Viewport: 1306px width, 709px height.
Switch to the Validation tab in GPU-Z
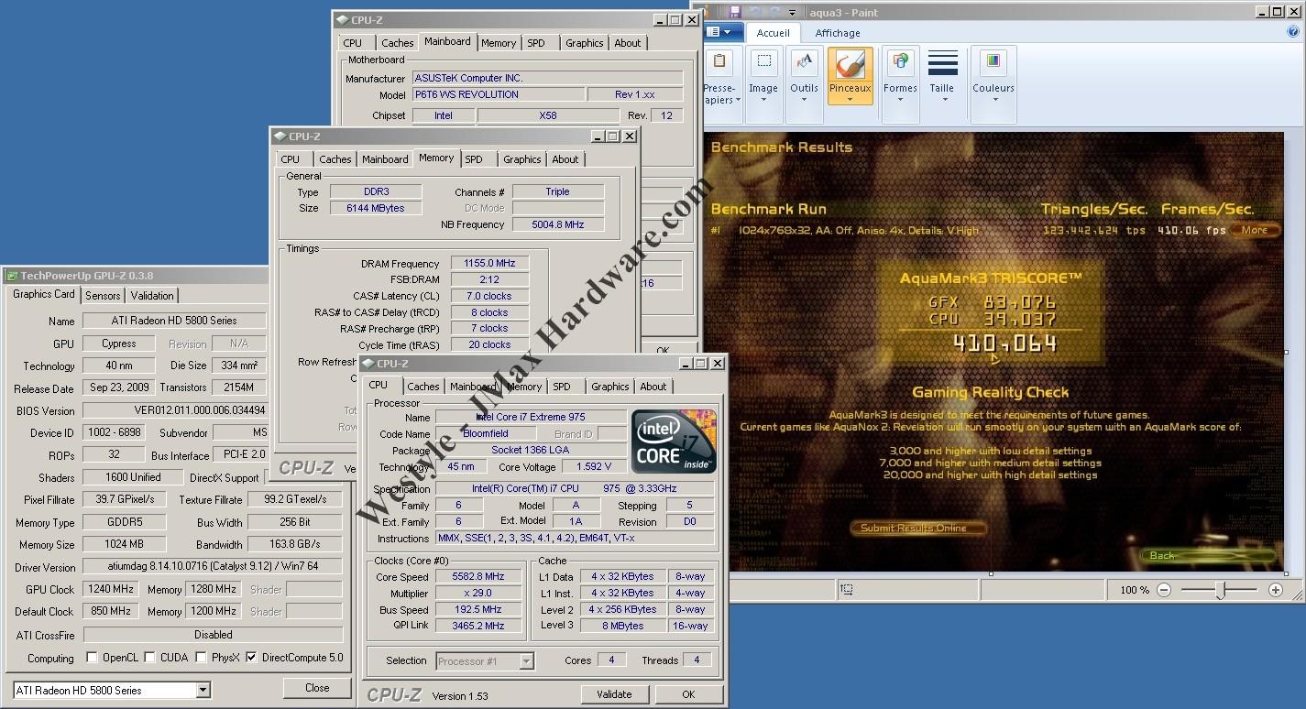152,295
